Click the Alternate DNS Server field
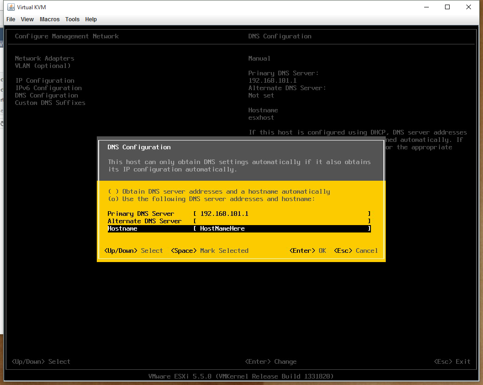 coord(282,221)
